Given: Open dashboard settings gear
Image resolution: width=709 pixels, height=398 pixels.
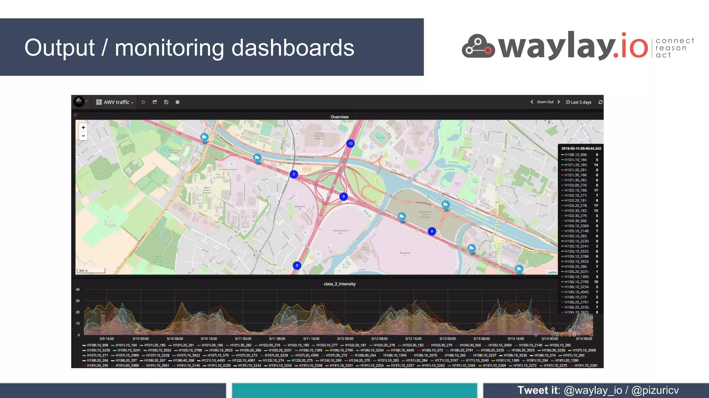Looking at the screenshot, I should pos(178,102).
